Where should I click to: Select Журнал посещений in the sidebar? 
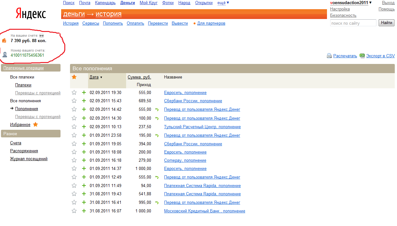tap(29, 159)
